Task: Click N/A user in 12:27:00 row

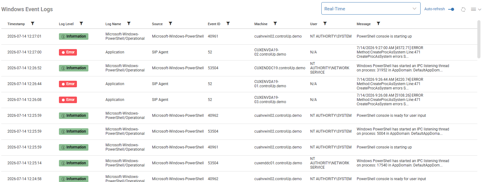Action: coord(314,52)
